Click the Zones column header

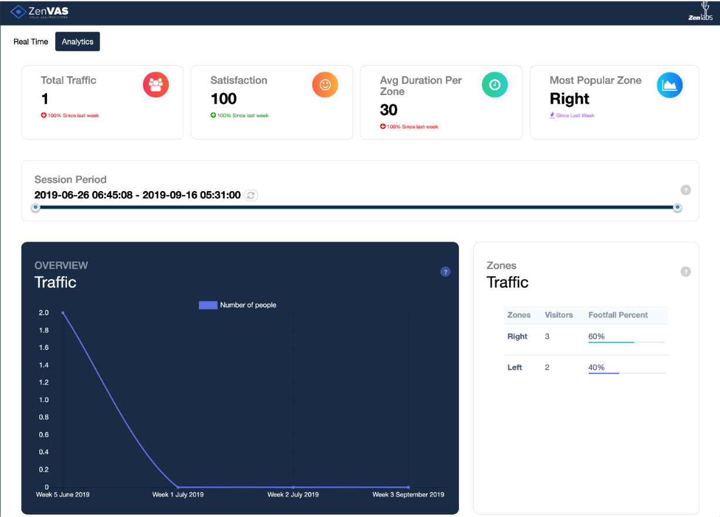(x=519, y=315)
